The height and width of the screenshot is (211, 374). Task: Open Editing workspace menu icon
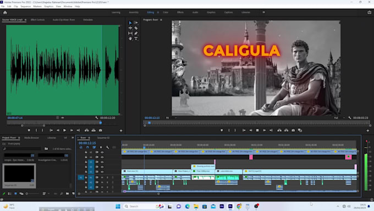pyautogui.click(x=158, y=13)
